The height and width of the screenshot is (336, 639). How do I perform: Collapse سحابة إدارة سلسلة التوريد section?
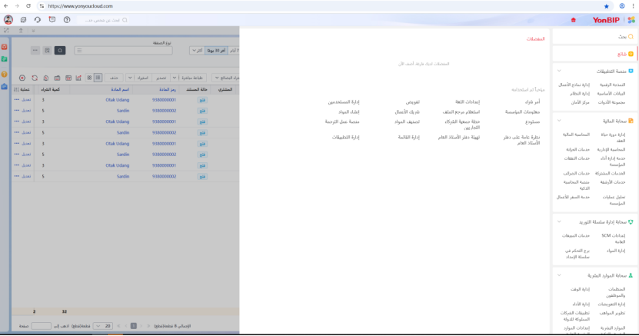(x=559, y=222)
